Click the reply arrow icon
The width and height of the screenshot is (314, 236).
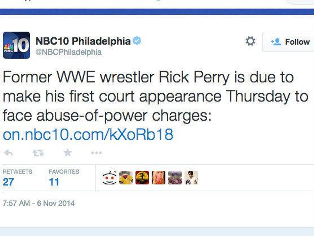coord(9,153)
